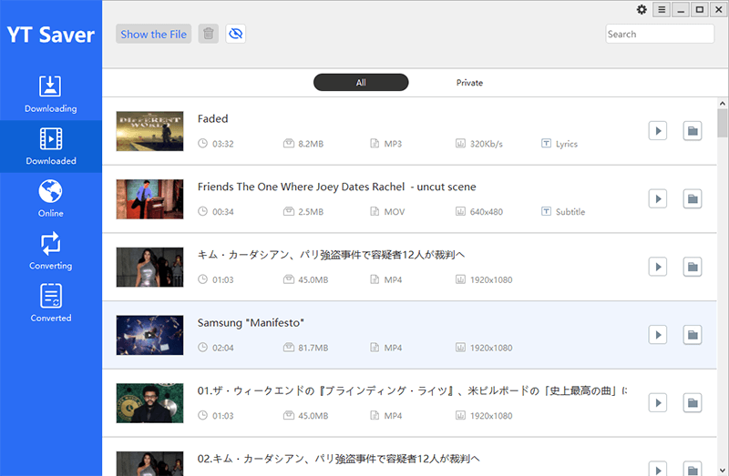Open the Downloaded section
Image resolution: width=729 pixels, height=476 pixels.
(x=51, y=147)
